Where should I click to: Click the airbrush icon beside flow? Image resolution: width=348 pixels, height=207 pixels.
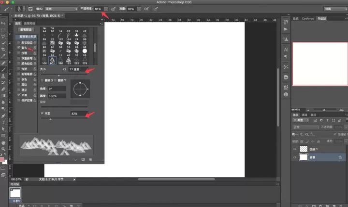coord(146,9)
